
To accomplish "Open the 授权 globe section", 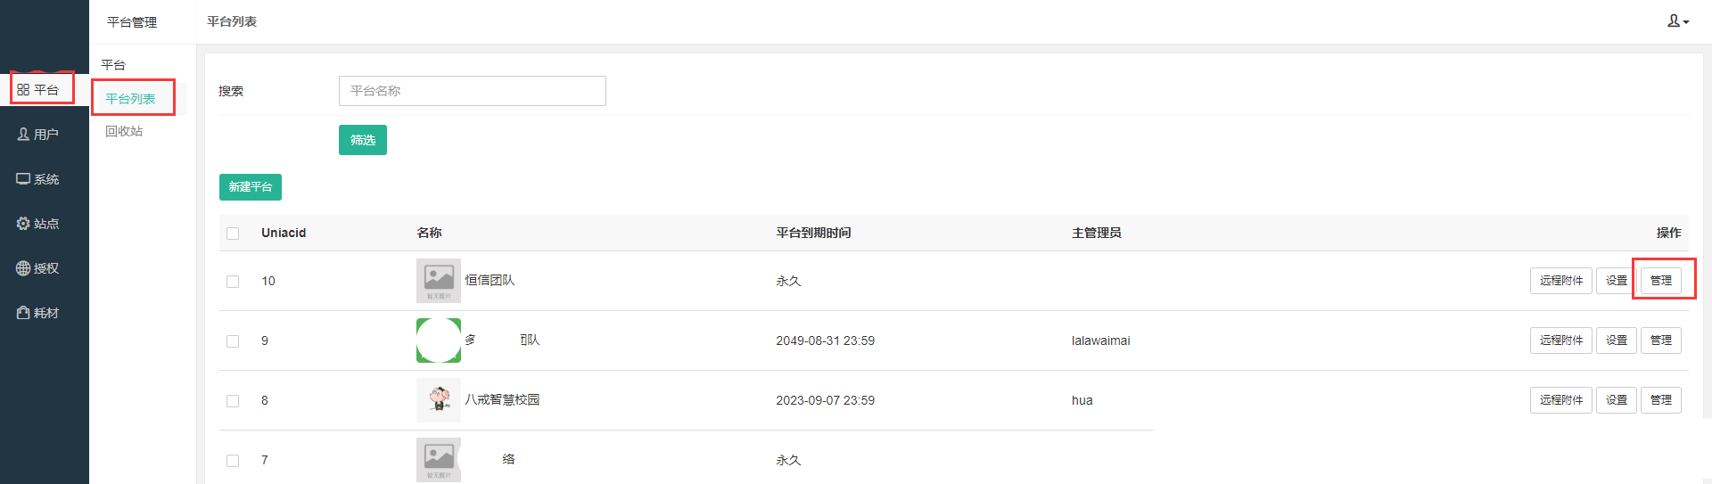I will tap(37, 268).
